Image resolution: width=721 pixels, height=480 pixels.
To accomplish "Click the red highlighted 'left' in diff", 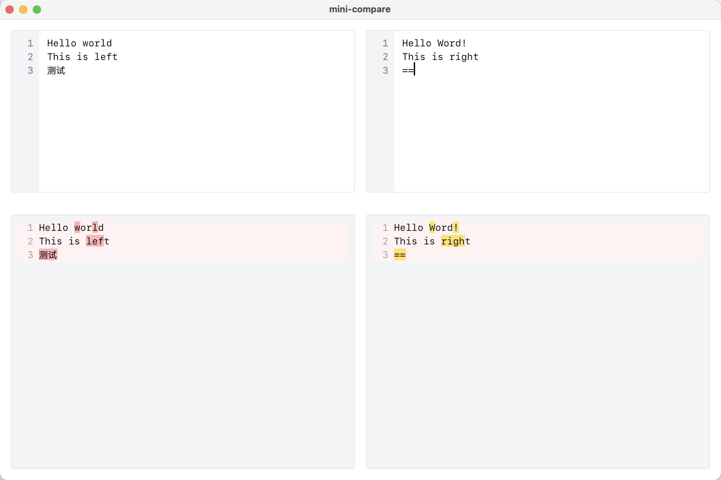I will click(x=95, y=241).
